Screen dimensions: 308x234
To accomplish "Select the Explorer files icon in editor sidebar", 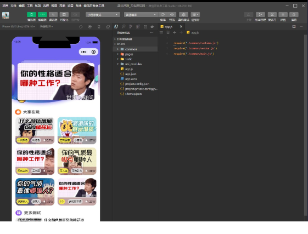I will point(116,26).
